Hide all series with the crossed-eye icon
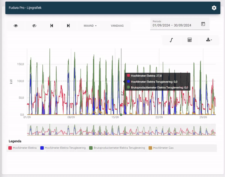225x177 pixels. coord(34,26)
